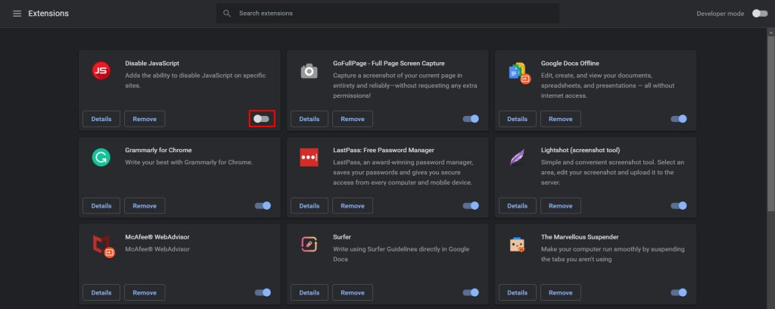
Task: Click the Grammarly for Chrome icon
Action: coord(101,158)
